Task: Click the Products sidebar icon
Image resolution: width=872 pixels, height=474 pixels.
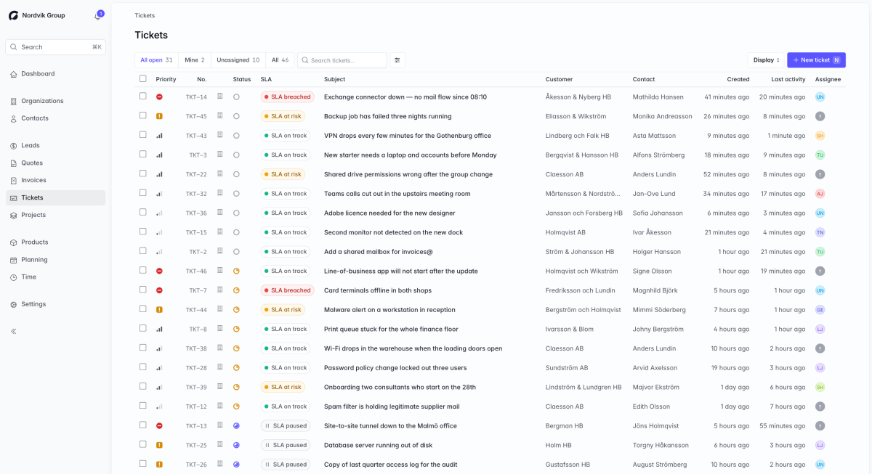Action: coord(14,242)
